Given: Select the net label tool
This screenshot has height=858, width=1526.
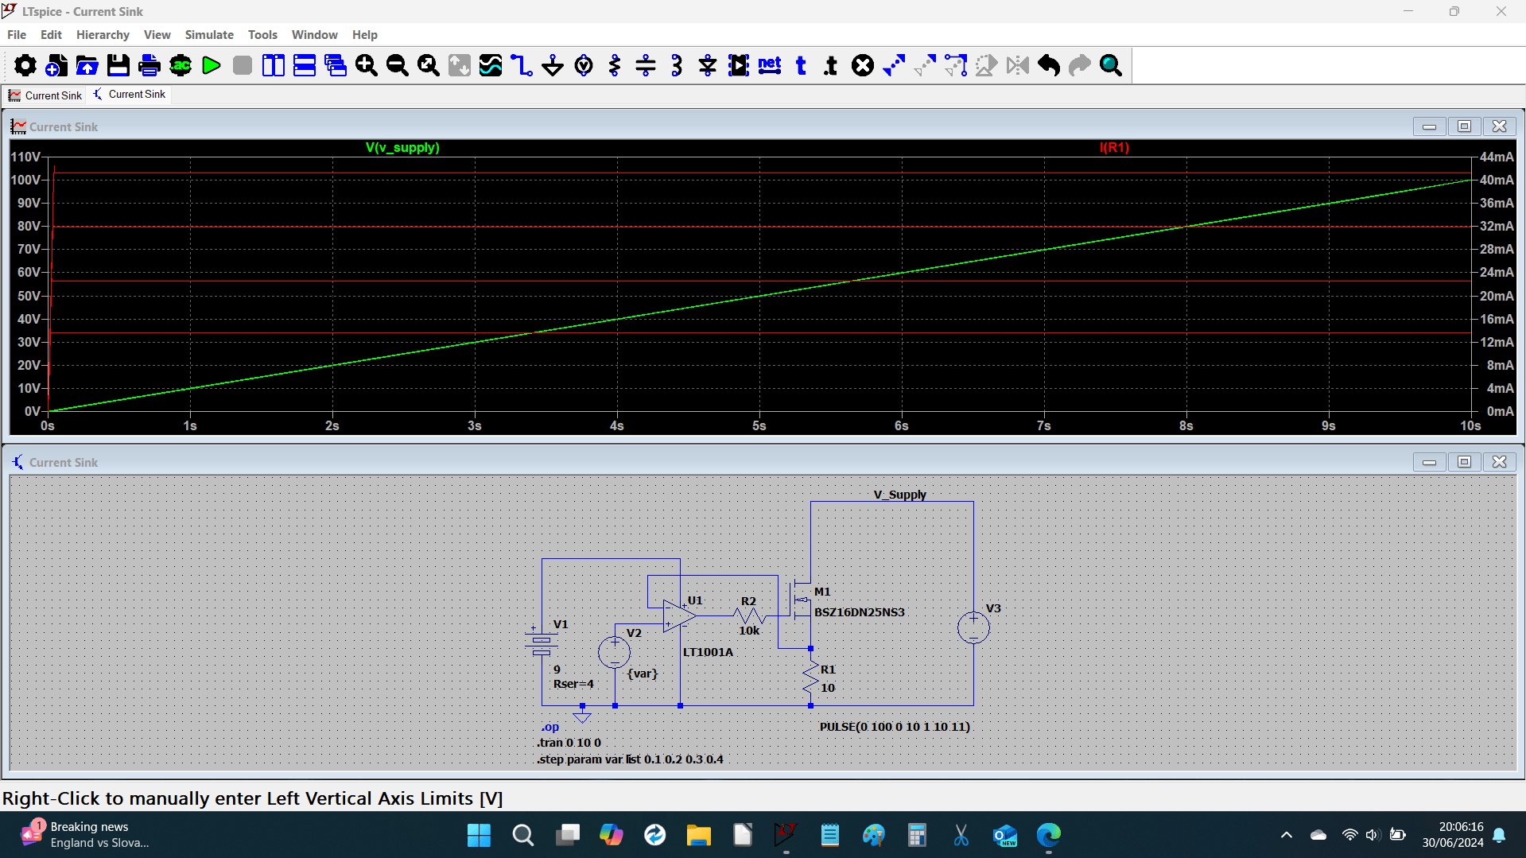Looking at the screenshot, I should point(770,65).
